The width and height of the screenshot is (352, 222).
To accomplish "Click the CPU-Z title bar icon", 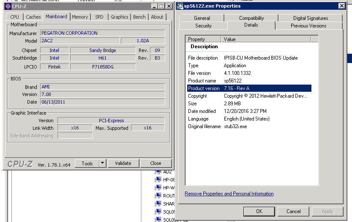I will 7,6.
